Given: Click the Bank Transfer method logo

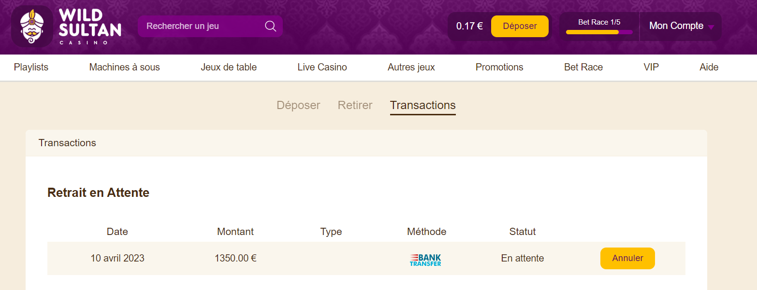Looking at the screenshot, I should [x=425, y=260].
